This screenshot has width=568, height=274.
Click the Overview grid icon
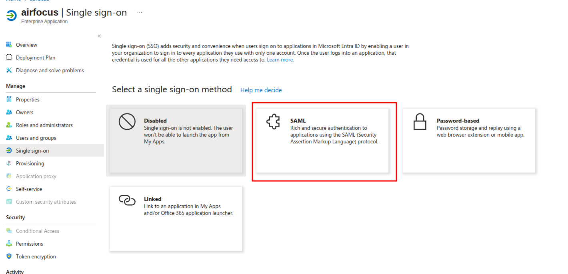9,45
